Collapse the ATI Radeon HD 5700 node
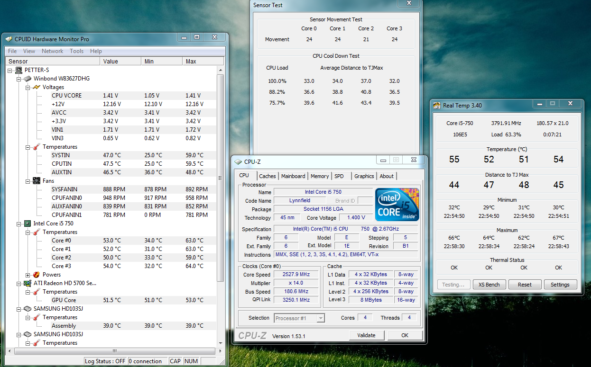591x367 pixels. (19, 283)
